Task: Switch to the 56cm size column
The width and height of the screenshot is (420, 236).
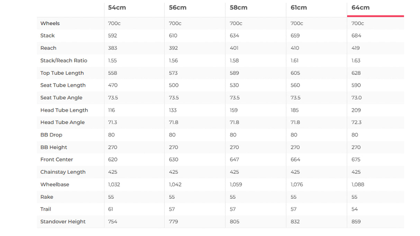Action: pos(178,8)
